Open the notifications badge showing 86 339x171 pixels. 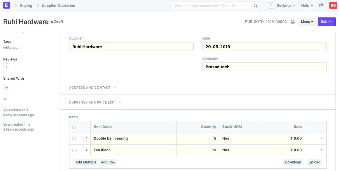point(333,6)
